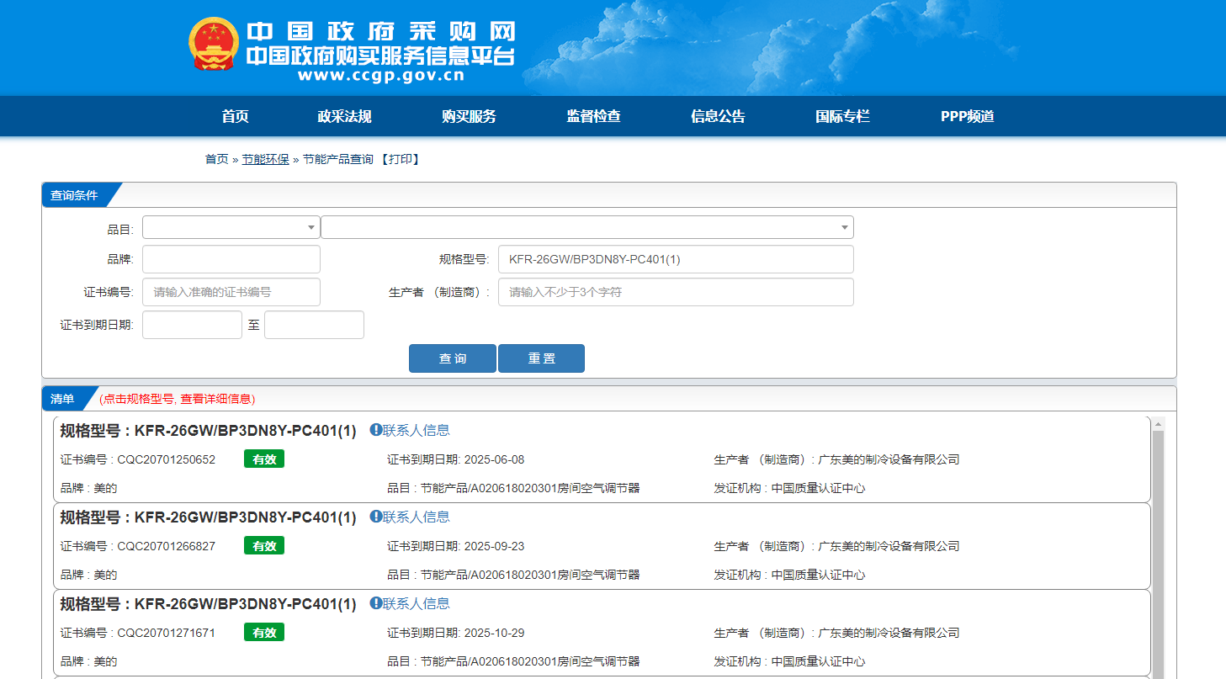Screen dimensions: 1226x679
Task: Click the certificate expiry end date field
Action: click(314, 325)
